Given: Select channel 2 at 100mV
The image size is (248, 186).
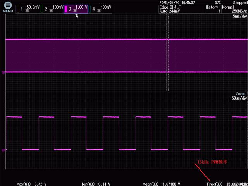Looking at the screenshot, I should [x=52, y=9].
